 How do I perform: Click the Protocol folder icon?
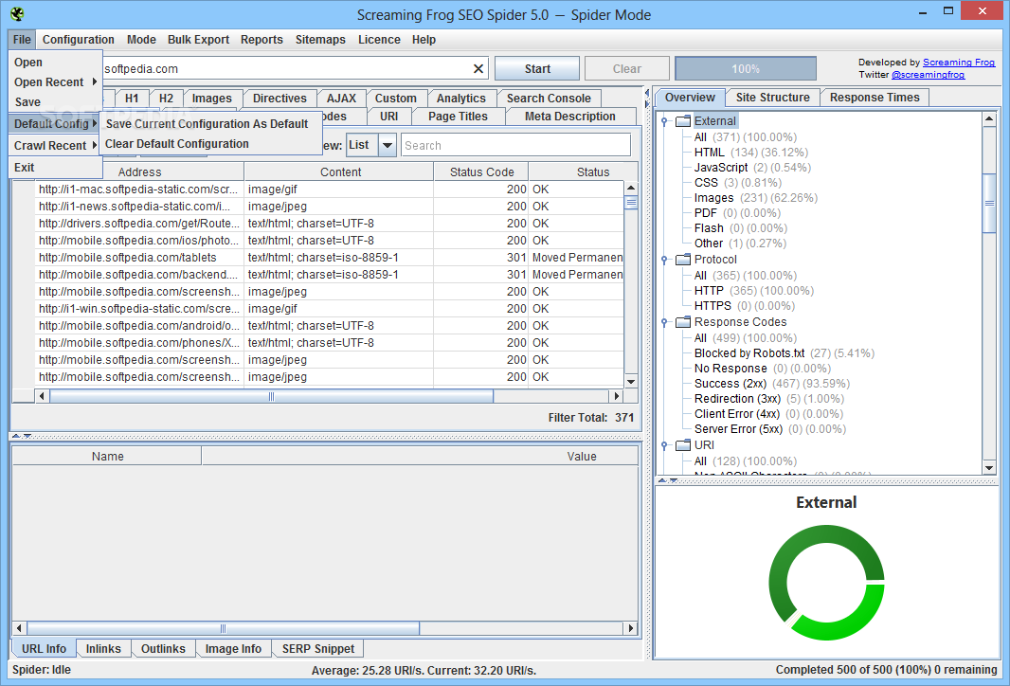683,260
